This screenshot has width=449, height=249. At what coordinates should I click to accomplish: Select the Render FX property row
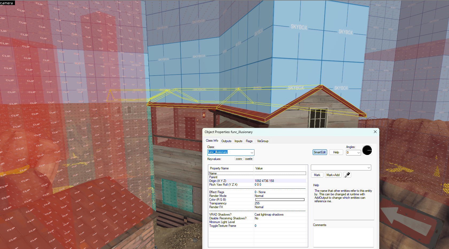coord(257,207)
